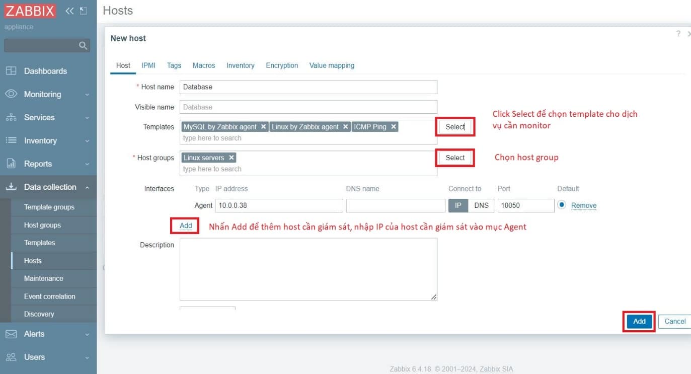Switch to the IPMI tab

[148, 65]
